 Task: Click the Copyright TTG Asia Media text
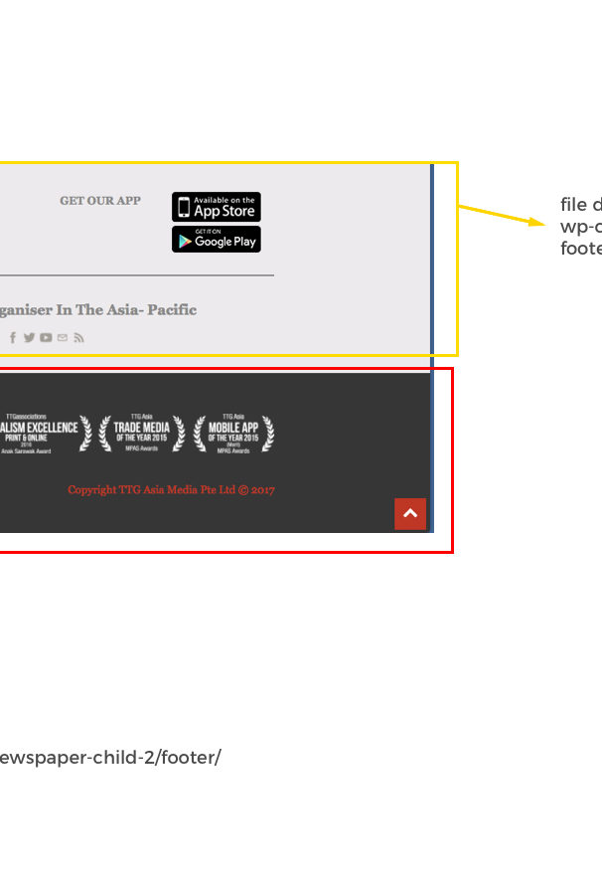pos(171,489)
